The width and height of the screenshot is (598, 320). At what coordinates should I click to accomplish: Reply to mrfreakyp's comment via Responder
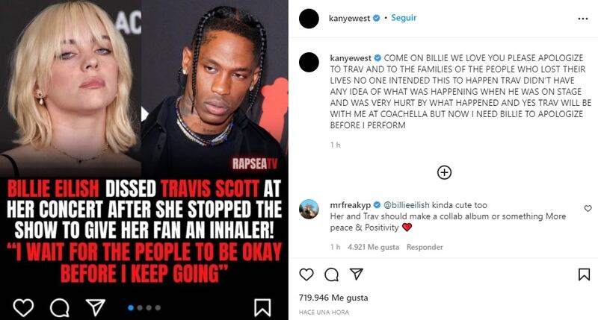click(x=425, y=247)
